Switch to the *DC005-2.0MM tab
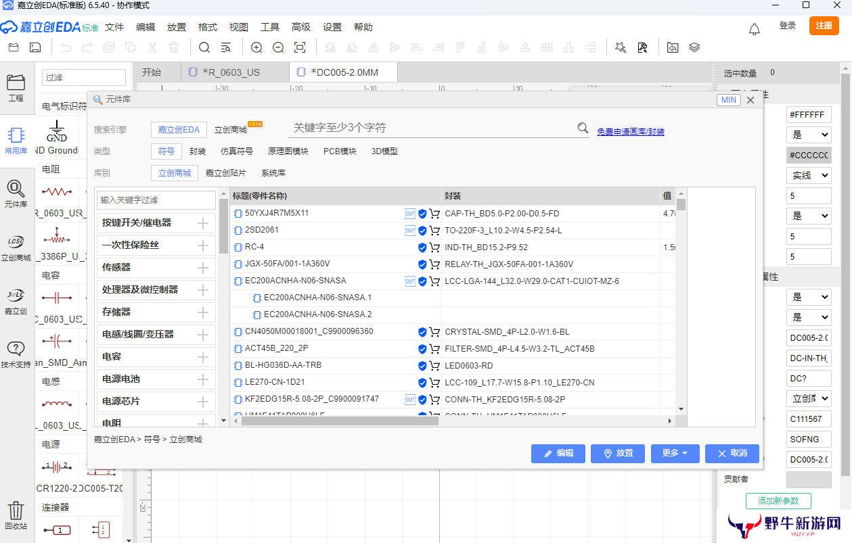 pyautogui.click(x=343, y=72)
